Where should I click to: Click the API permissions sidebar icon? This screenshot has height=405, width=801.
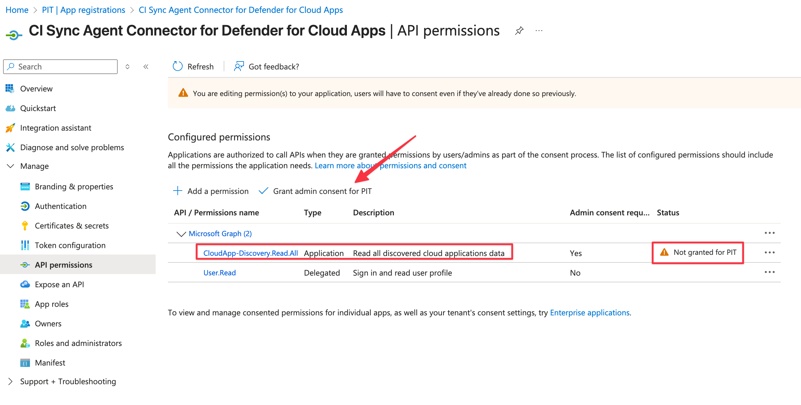coord(25,265)
